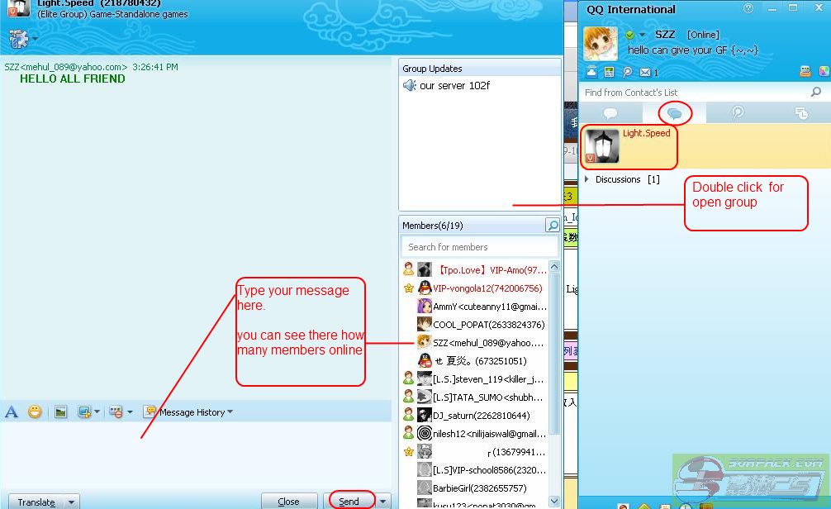
Task: Open the Qzone cloud icon
Action: pos(591,72)
